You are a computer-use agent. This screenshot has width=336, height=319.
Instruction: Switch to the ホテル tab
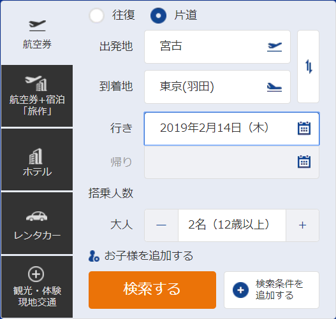coord(37,159)
